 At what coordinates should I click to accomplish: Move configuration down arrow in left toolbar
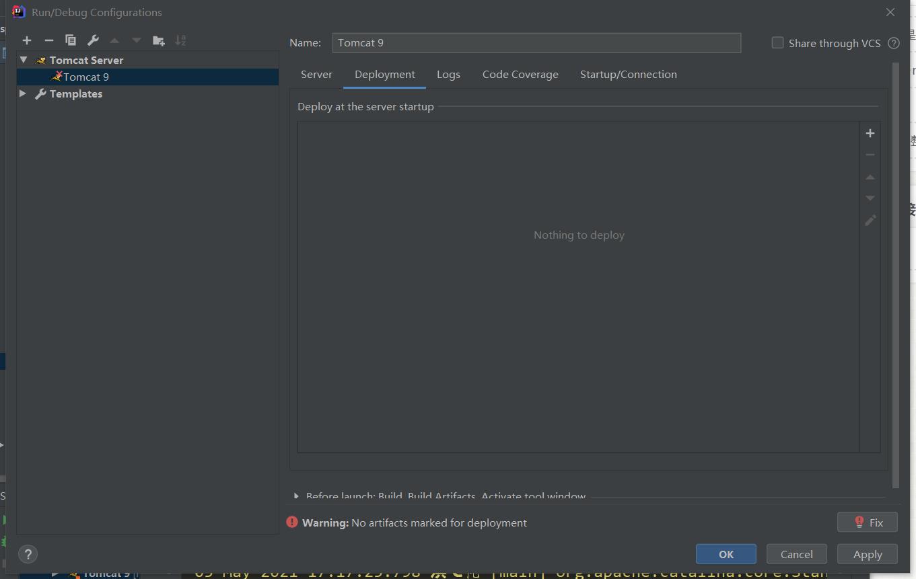(x=137, y=40)
